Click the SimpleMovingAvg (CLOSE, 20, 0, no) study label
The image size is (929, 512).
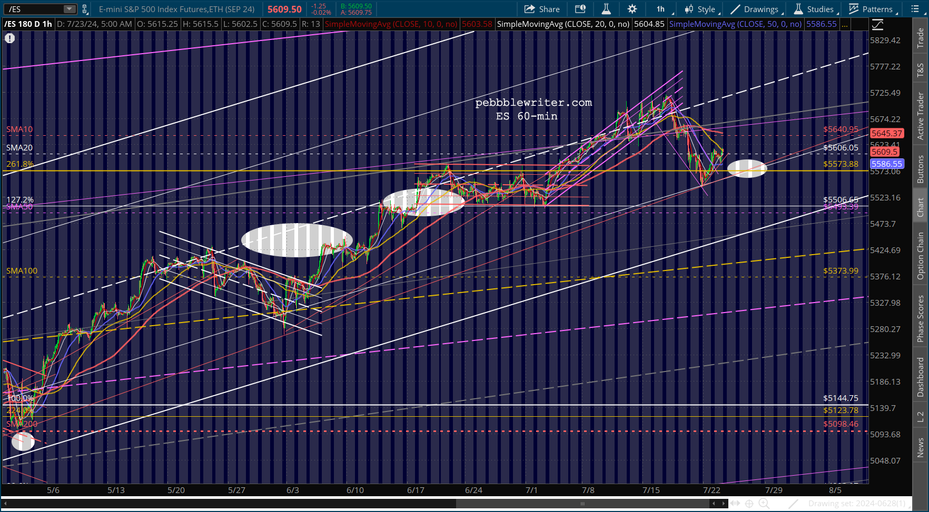tap(563, 24)
